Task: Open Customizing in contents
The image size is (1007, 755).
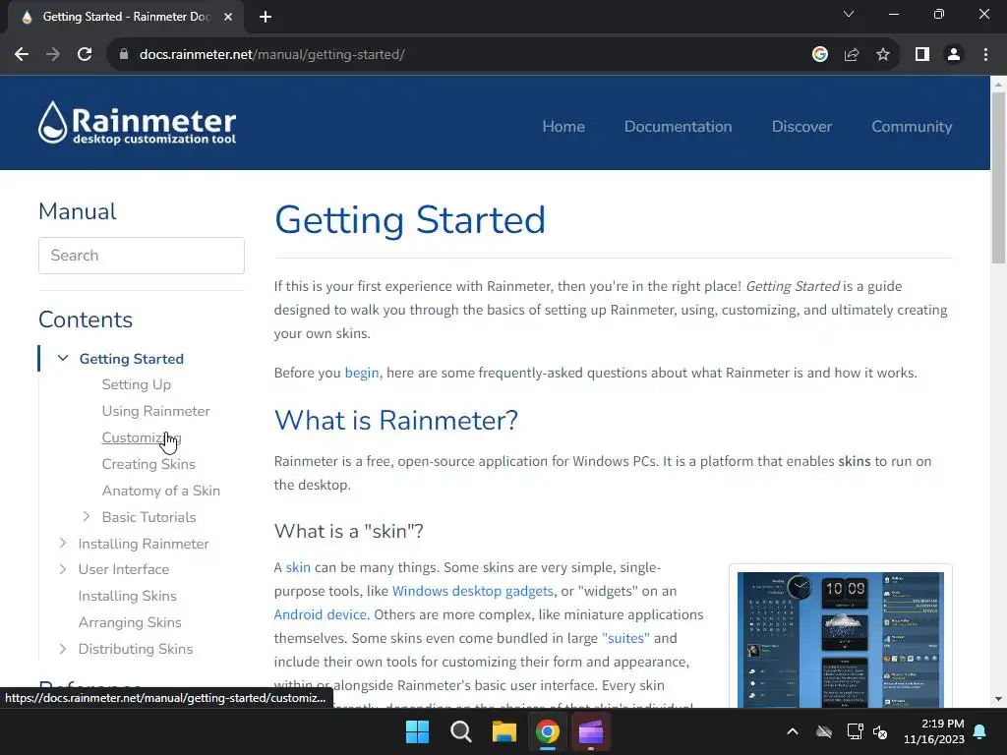Action: click(142, 437)
